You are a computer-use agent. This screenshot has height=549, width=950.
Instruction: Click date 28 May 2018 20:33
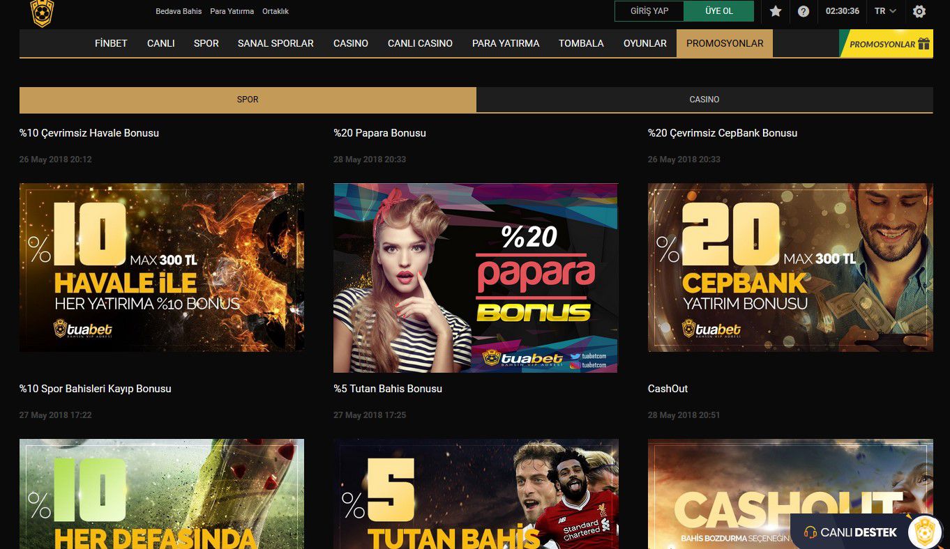coord(370,160)
